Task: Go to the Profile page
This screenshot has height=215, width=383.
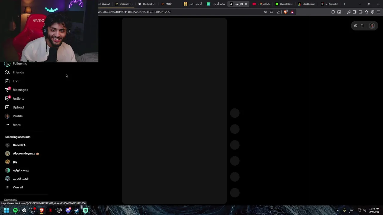Action: (18, 116)
